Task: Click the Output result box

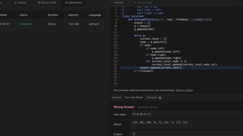Action: point(187,134)
